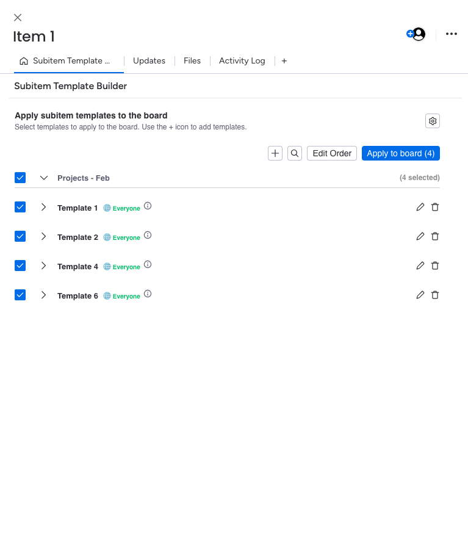Edit Template 1 with pencil icon
468x550 pixels.
[x=420, y=207]
